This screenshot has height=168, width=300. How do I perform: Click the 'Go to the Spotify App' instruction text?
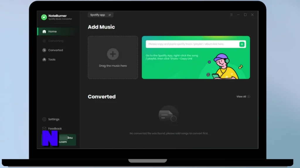coord(172,57)
